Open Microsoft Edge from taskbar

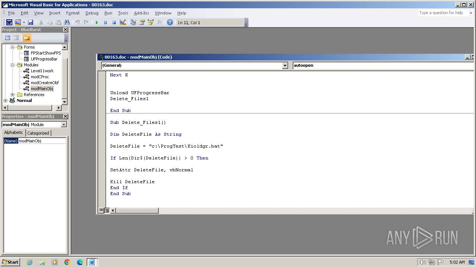(80, 262)
